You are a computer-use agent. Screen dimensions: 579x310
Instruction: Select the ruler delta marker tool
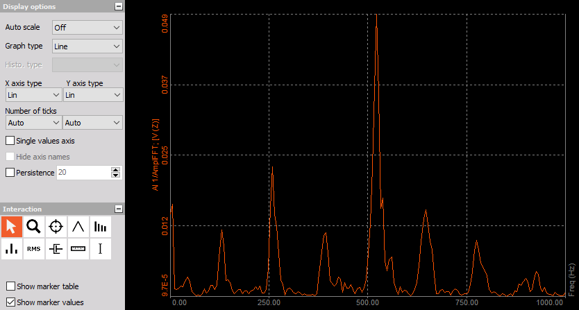coord(78,249)
